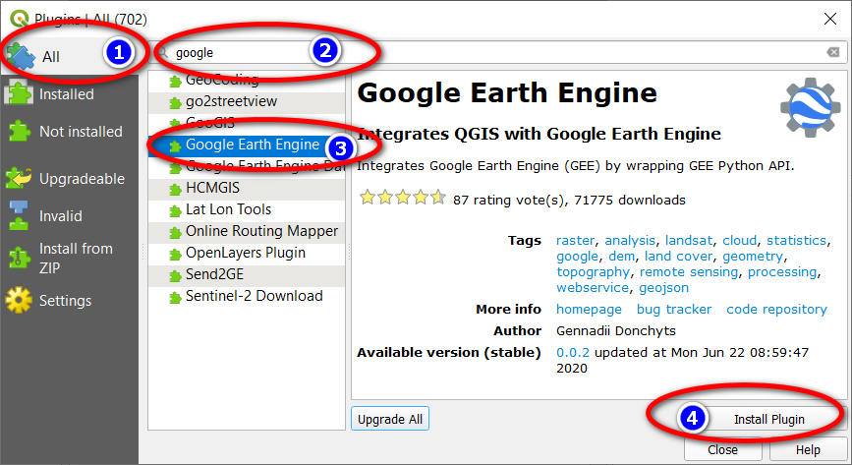Open the Installed plugins tab
Image resolution: width=852 pixels, height=465 pixels.
70,94
